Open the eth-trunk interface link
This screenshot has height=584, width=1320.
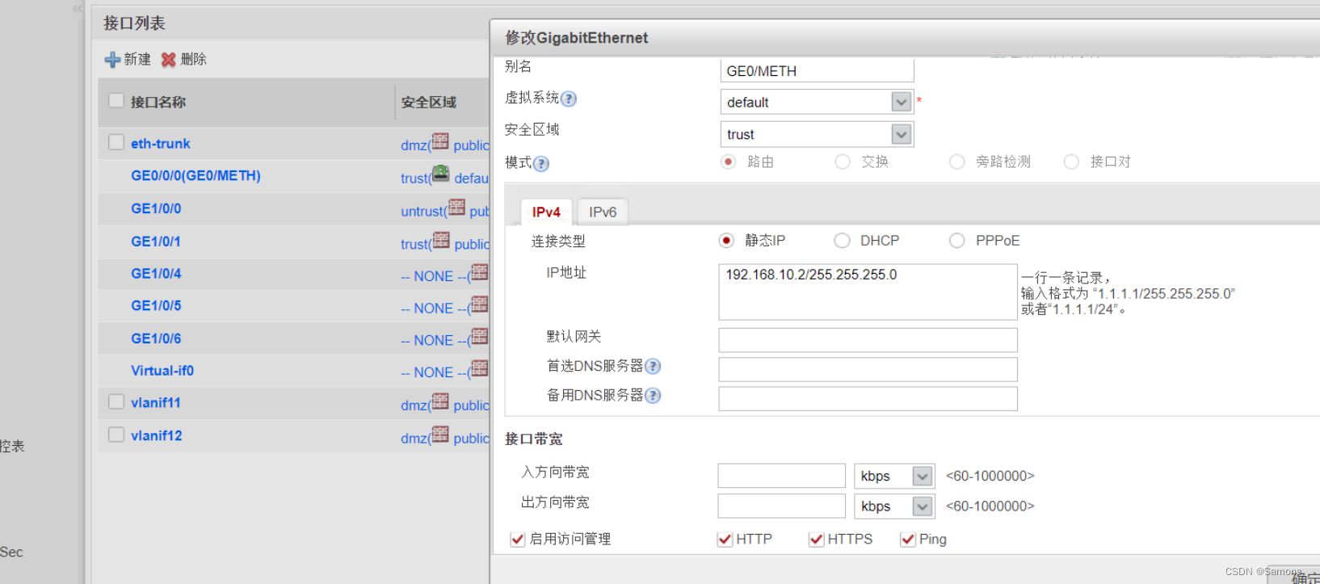point(161,144)
